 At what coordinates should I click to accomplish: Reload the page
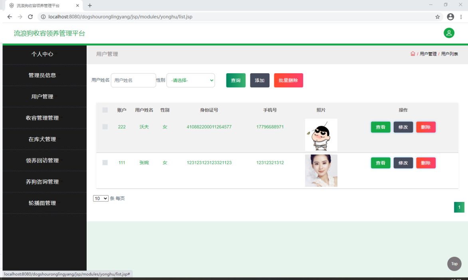tap(30, 17)
